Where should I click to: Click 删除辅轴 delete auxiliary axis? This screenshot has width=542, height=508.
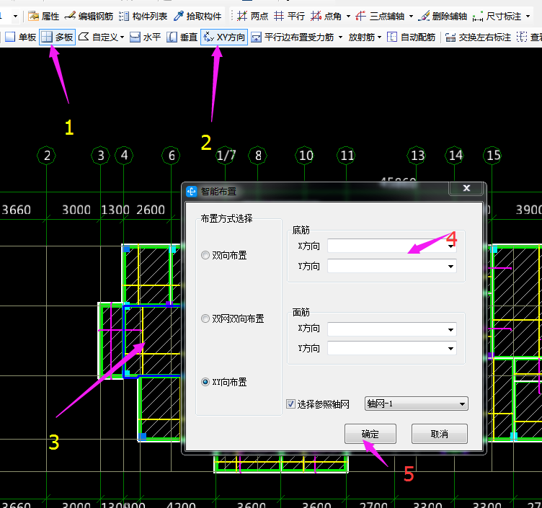point(443,17)
